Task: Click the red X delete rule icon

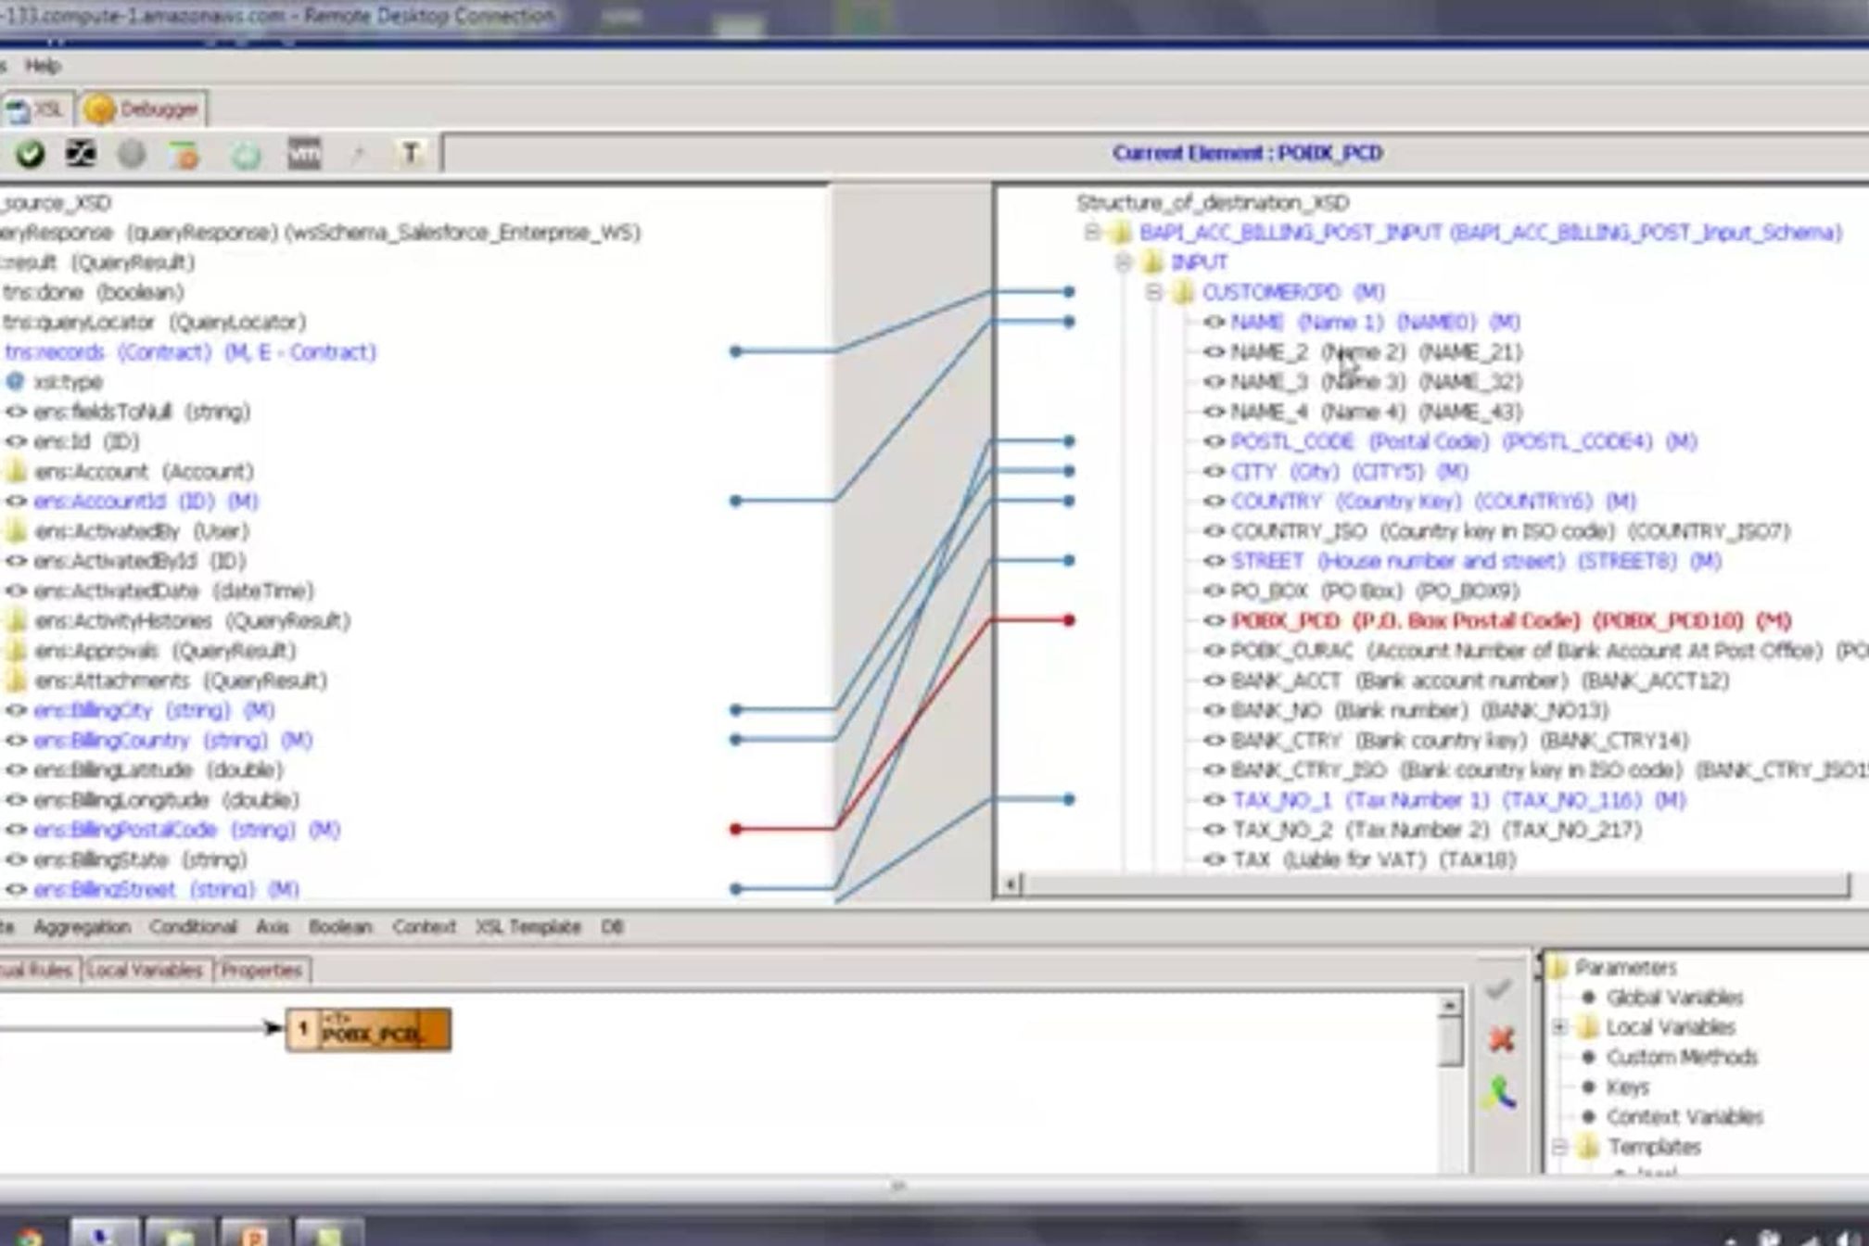Action: pyautogui.click(x=1501, y=1039)
